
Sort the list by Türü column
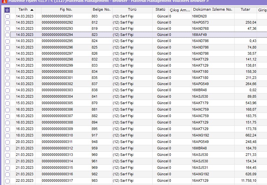pyautogui.click(x=132, y=10)
